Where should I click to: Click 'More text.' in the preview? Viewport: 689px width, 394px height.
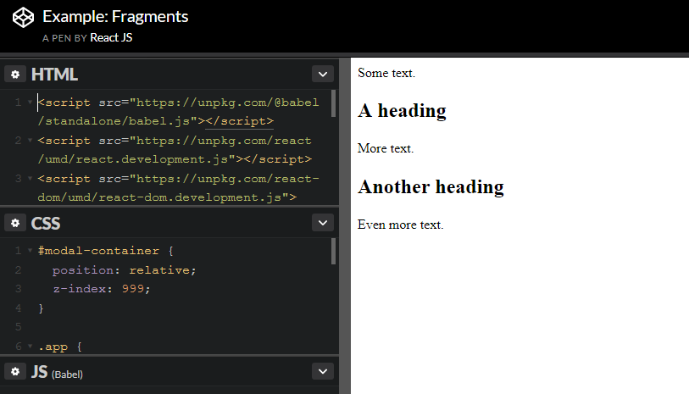(x=386, y=148)
